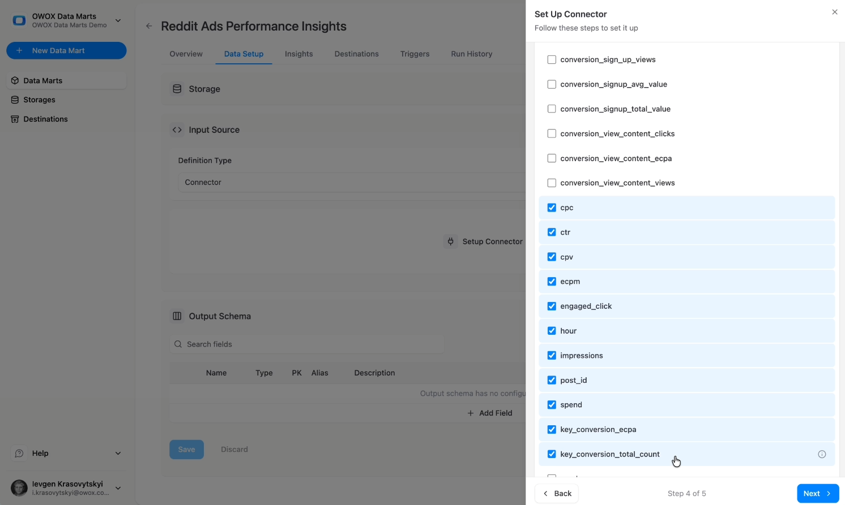The height and width of the screenshot is (505, 845).
Task: Open Destinations from the sidebar
Action: coord(45,119)
